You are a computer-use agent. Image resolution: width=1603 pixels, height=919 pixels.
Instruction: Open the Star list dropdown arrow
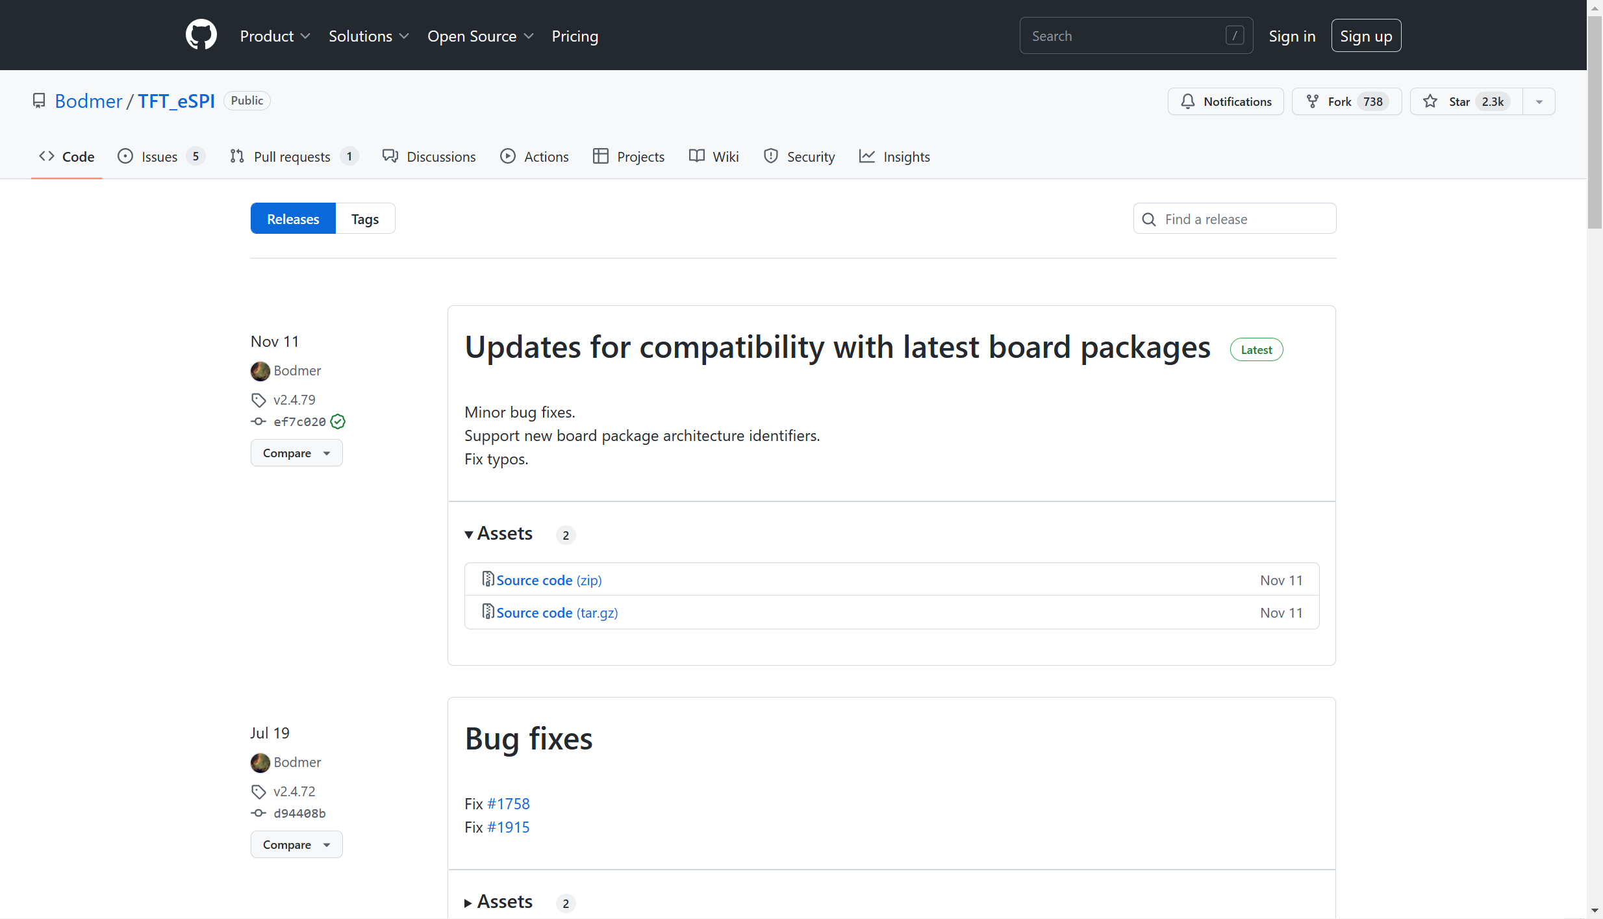tap(1539, 102)
